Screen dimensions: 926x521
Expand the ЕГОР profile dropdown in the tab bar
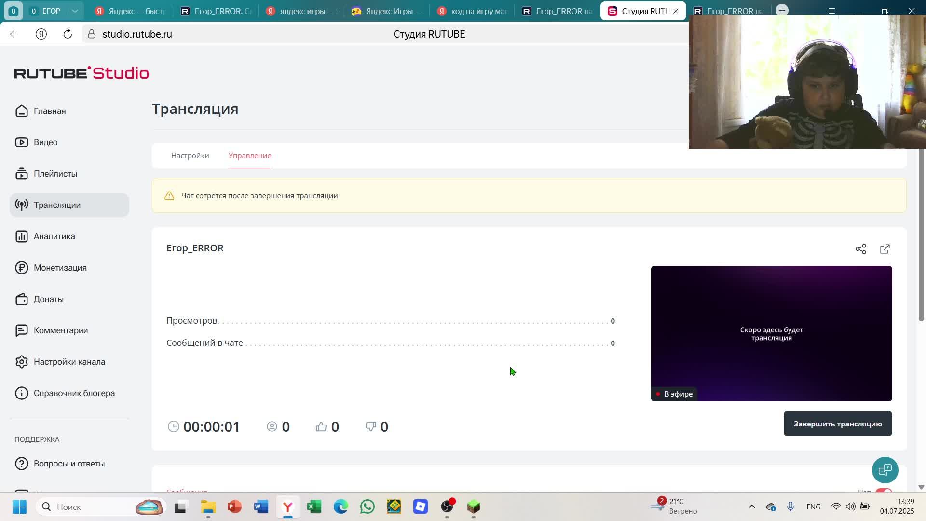pyautogui.click(x=75, y=11)
